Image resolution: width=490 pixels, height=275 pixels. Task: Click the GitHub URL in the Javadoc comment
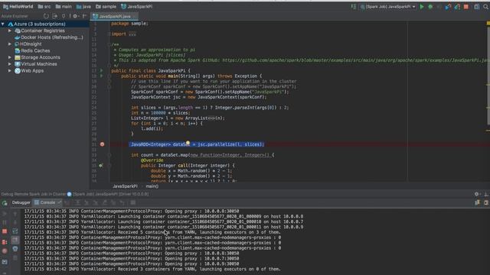(355, 60)
